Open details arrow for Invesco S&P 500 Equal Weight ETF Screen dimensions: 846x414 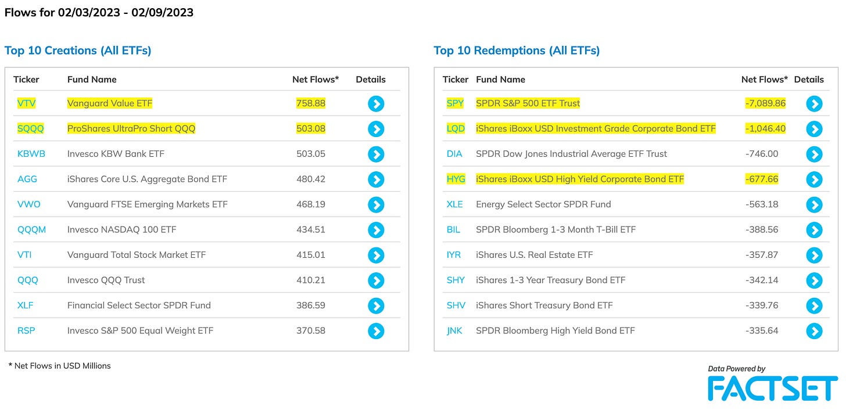[376, 331]
